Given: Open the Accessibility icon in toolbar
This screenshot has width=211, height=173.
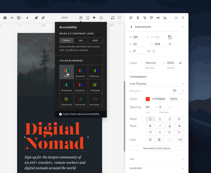Looking at the screenshot, I should (x=81, y=18).
